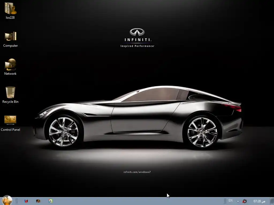Show hidden tray icons arrow
Image resolution: width=274 pixels, height=205 pixels.
(x=238, y=201)
